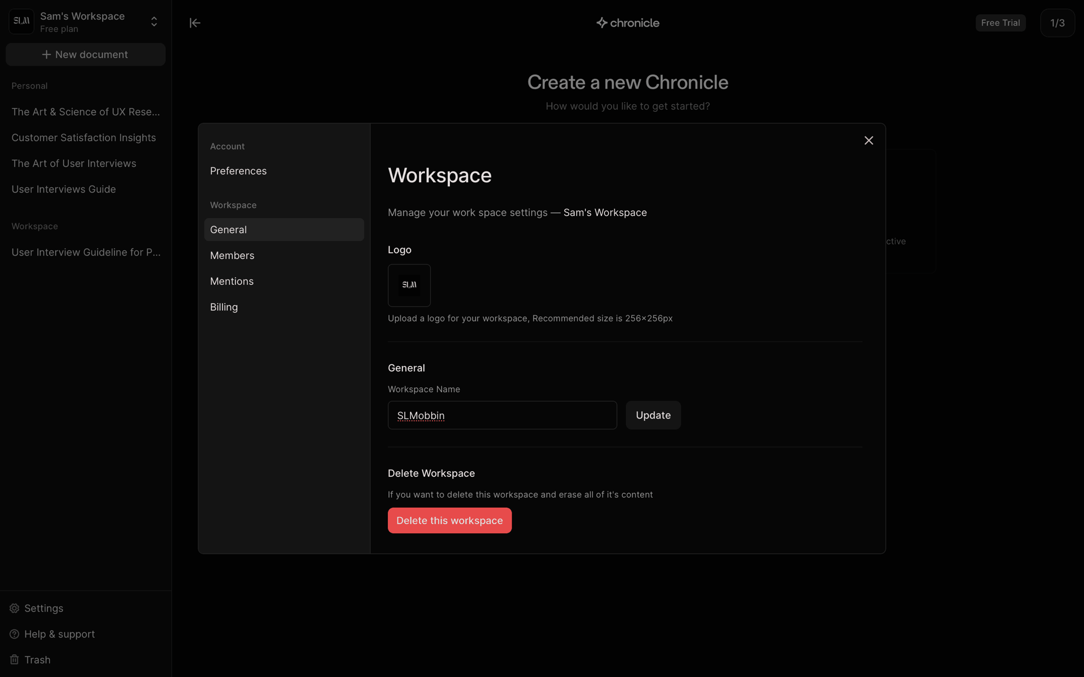Click the 1/3 usage counter

(1057, 23)
